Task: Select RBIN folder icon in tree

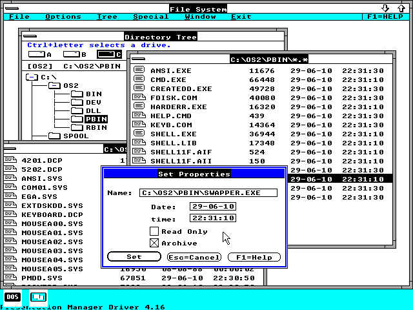Action: 77,128
